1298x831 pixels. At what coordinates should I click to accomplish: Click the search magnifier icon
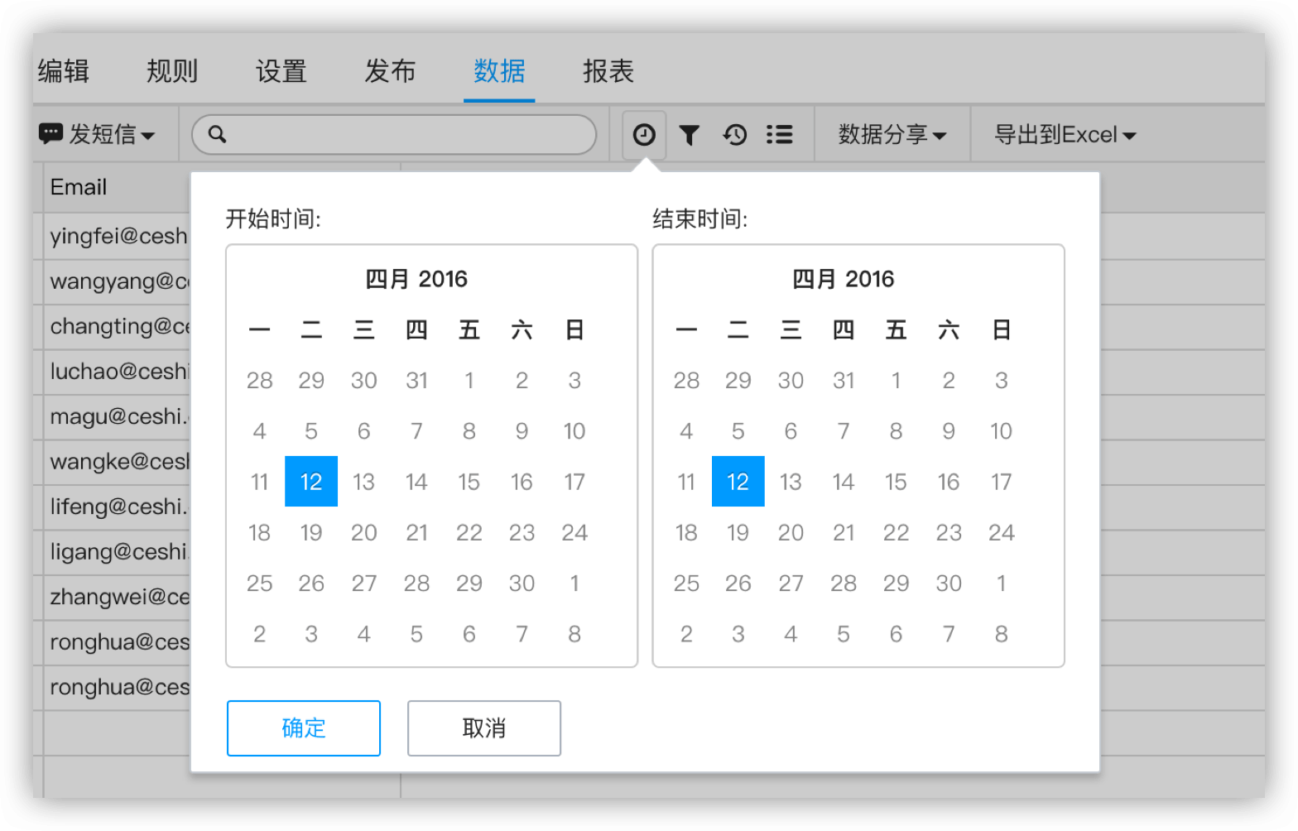(217, 134)
